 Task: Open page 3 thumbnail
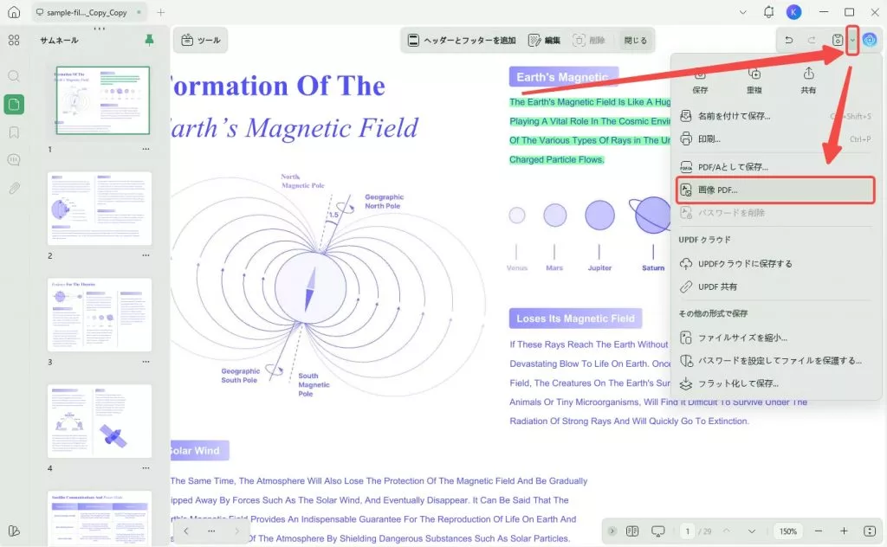pyautogui.click(x=100, y=315)
